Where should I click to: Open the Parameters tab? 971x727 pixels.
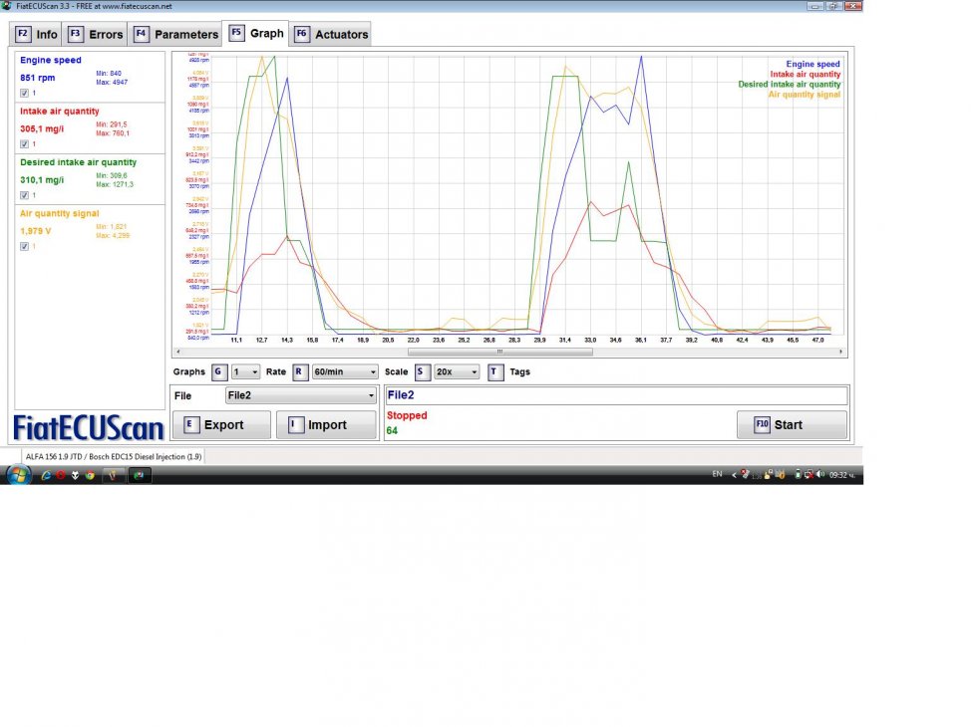click(175, 34)
